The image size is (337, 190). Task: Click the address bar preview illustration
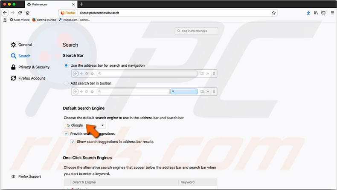point(144,74)
